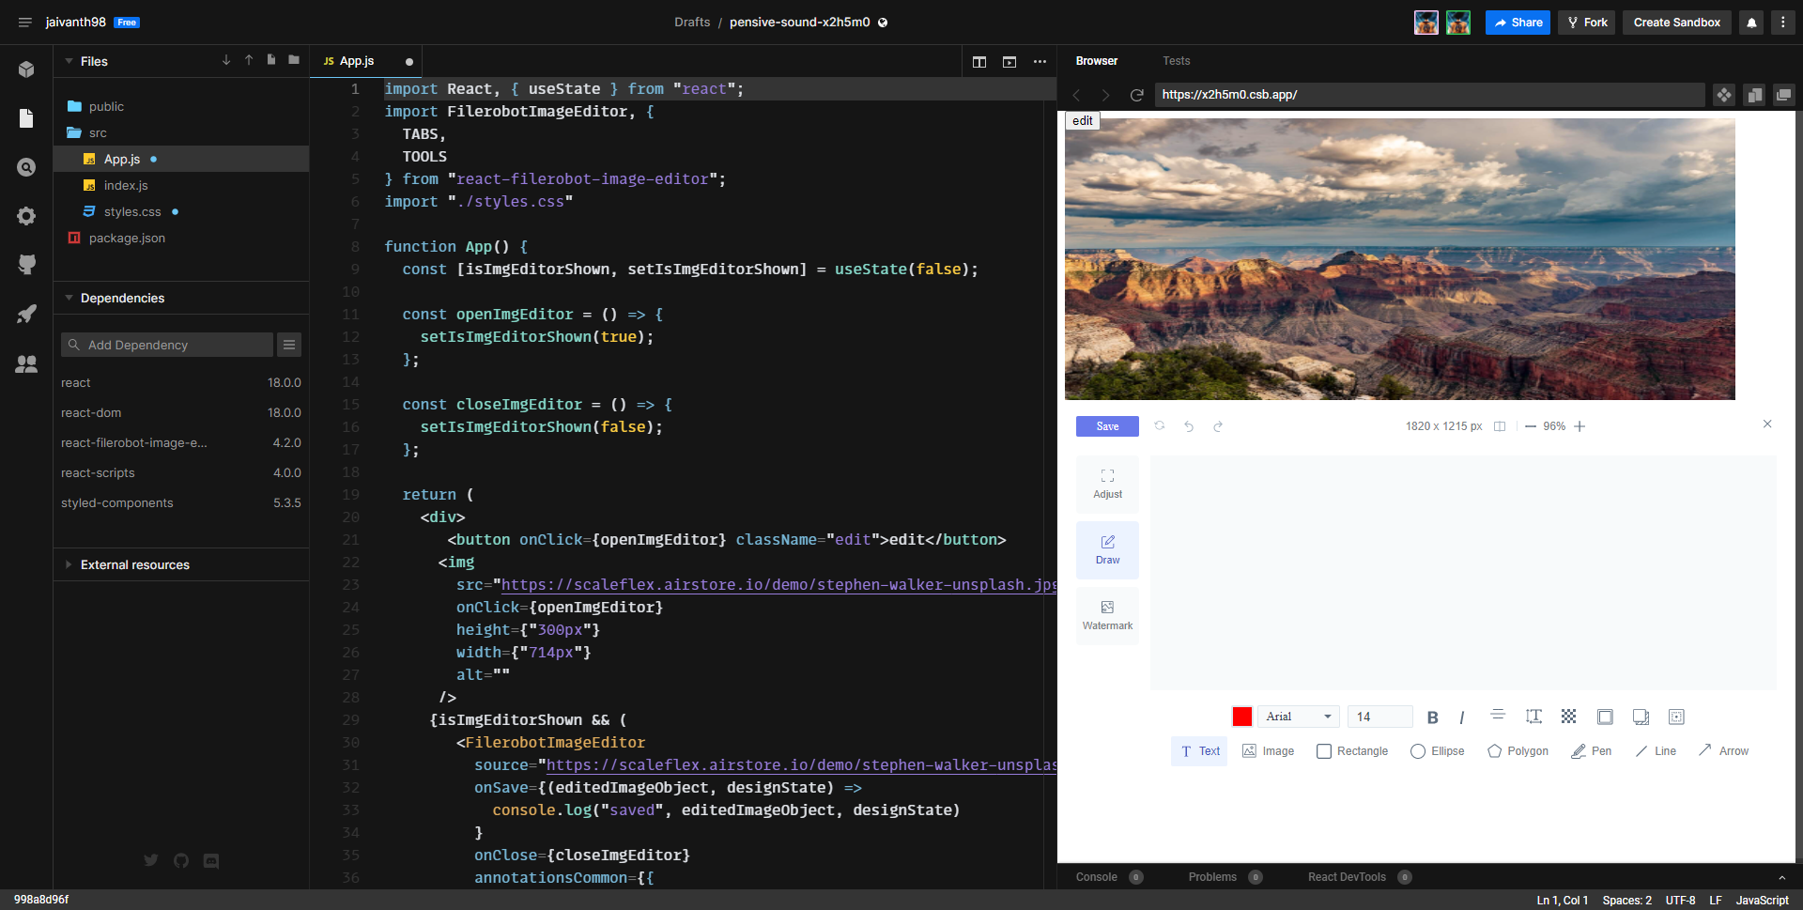Toggle italic text formatting
1803x910 pixels.
tap(1461, 717)
